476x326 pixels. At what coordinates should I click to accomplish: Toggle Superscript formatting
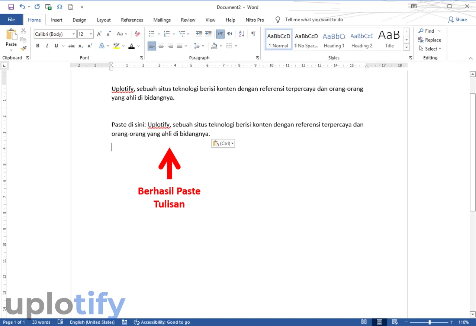point(90,46)
